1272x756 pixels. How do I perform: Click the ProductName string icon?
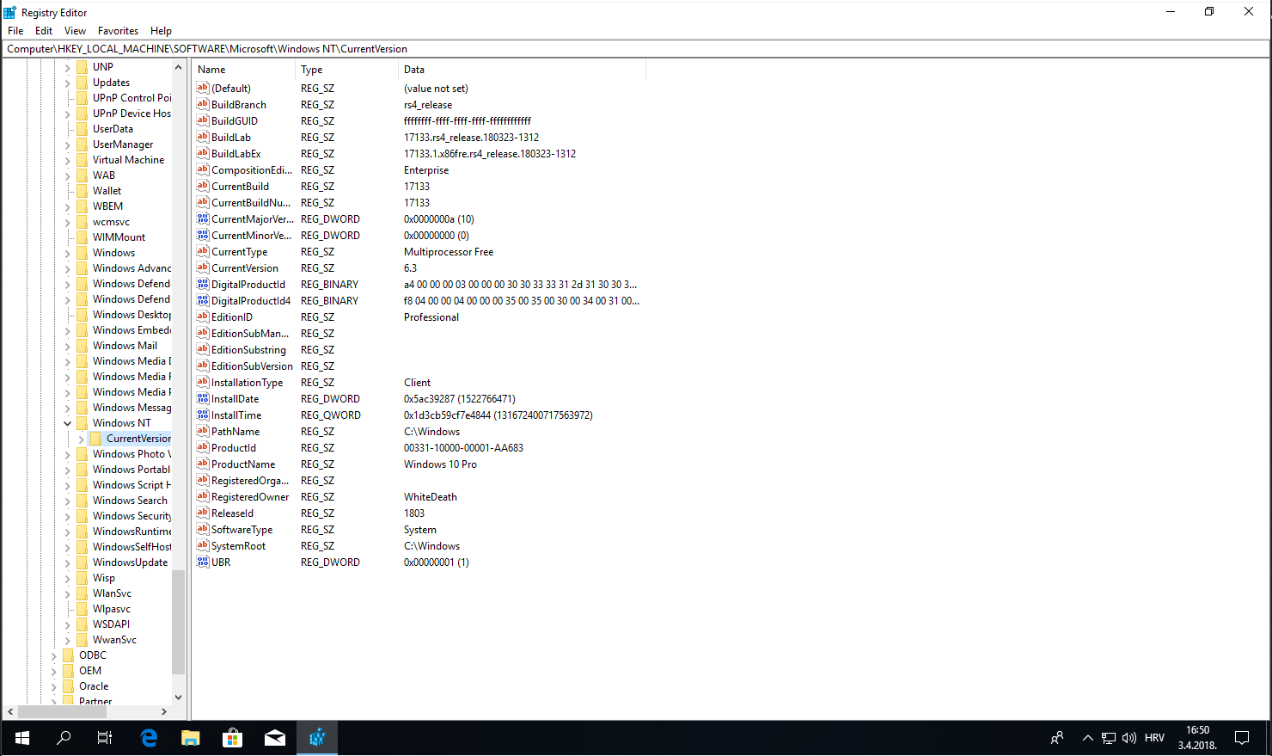pyautogui.click(x=203, y=464)
